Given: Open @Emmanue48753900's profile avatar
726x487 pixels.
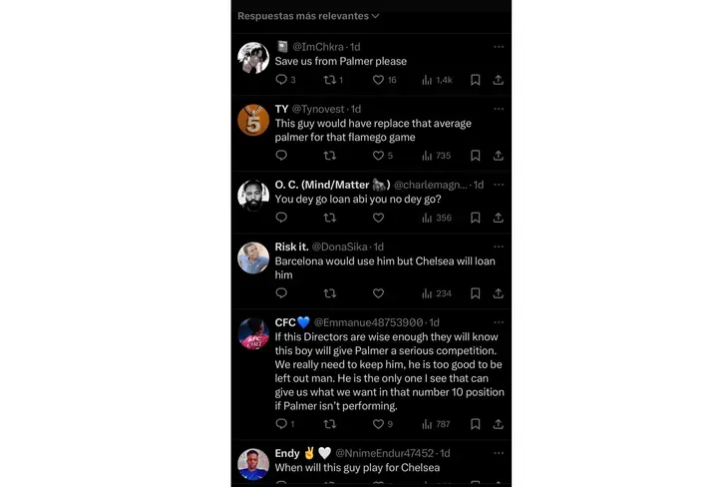Looking at the screenshot, I should [253, 335].
